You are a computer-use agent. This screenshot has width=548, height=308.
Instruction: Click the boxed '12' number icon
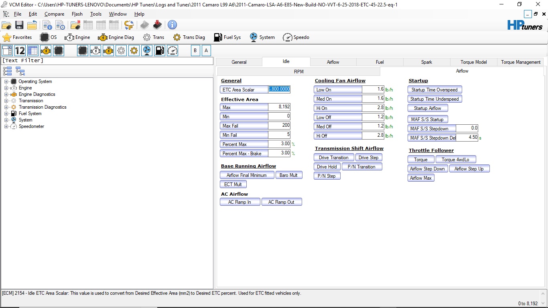(x=20, y=51)
